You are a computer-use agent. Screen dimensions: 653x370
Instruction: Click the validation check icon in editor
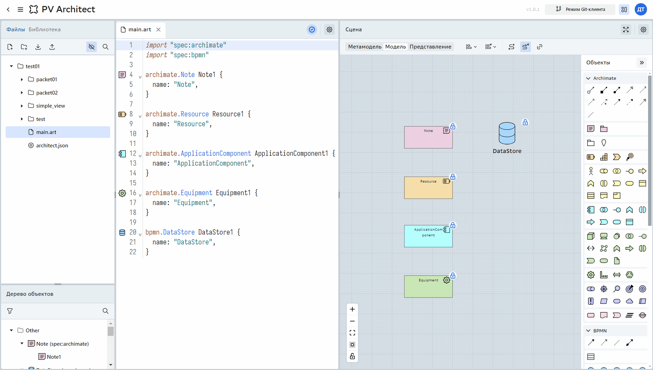point(312,30)
